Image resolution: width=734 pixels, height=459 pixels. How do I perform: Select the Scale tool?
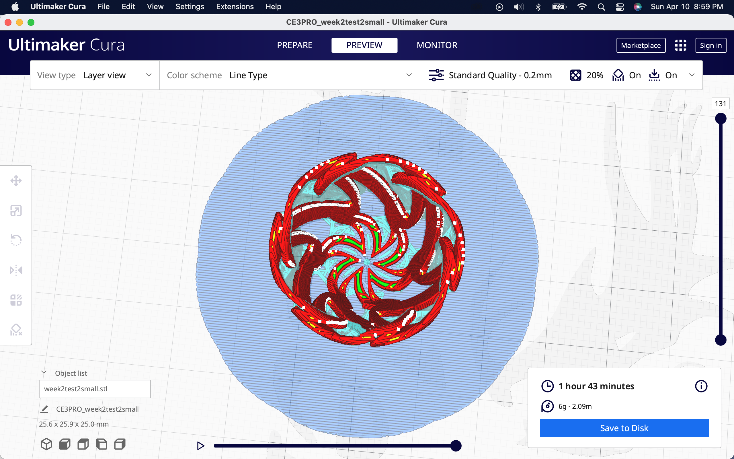coord(16,211)
